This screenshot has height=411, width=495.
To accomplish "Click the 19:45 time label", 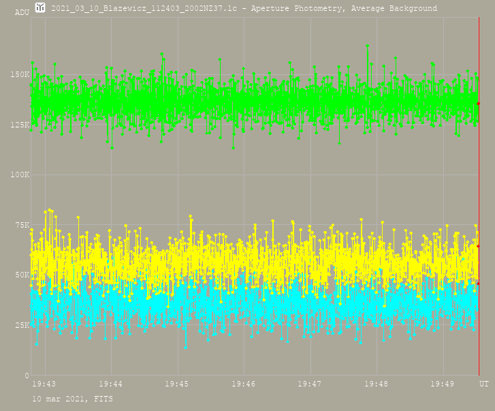I will [177, 384].
